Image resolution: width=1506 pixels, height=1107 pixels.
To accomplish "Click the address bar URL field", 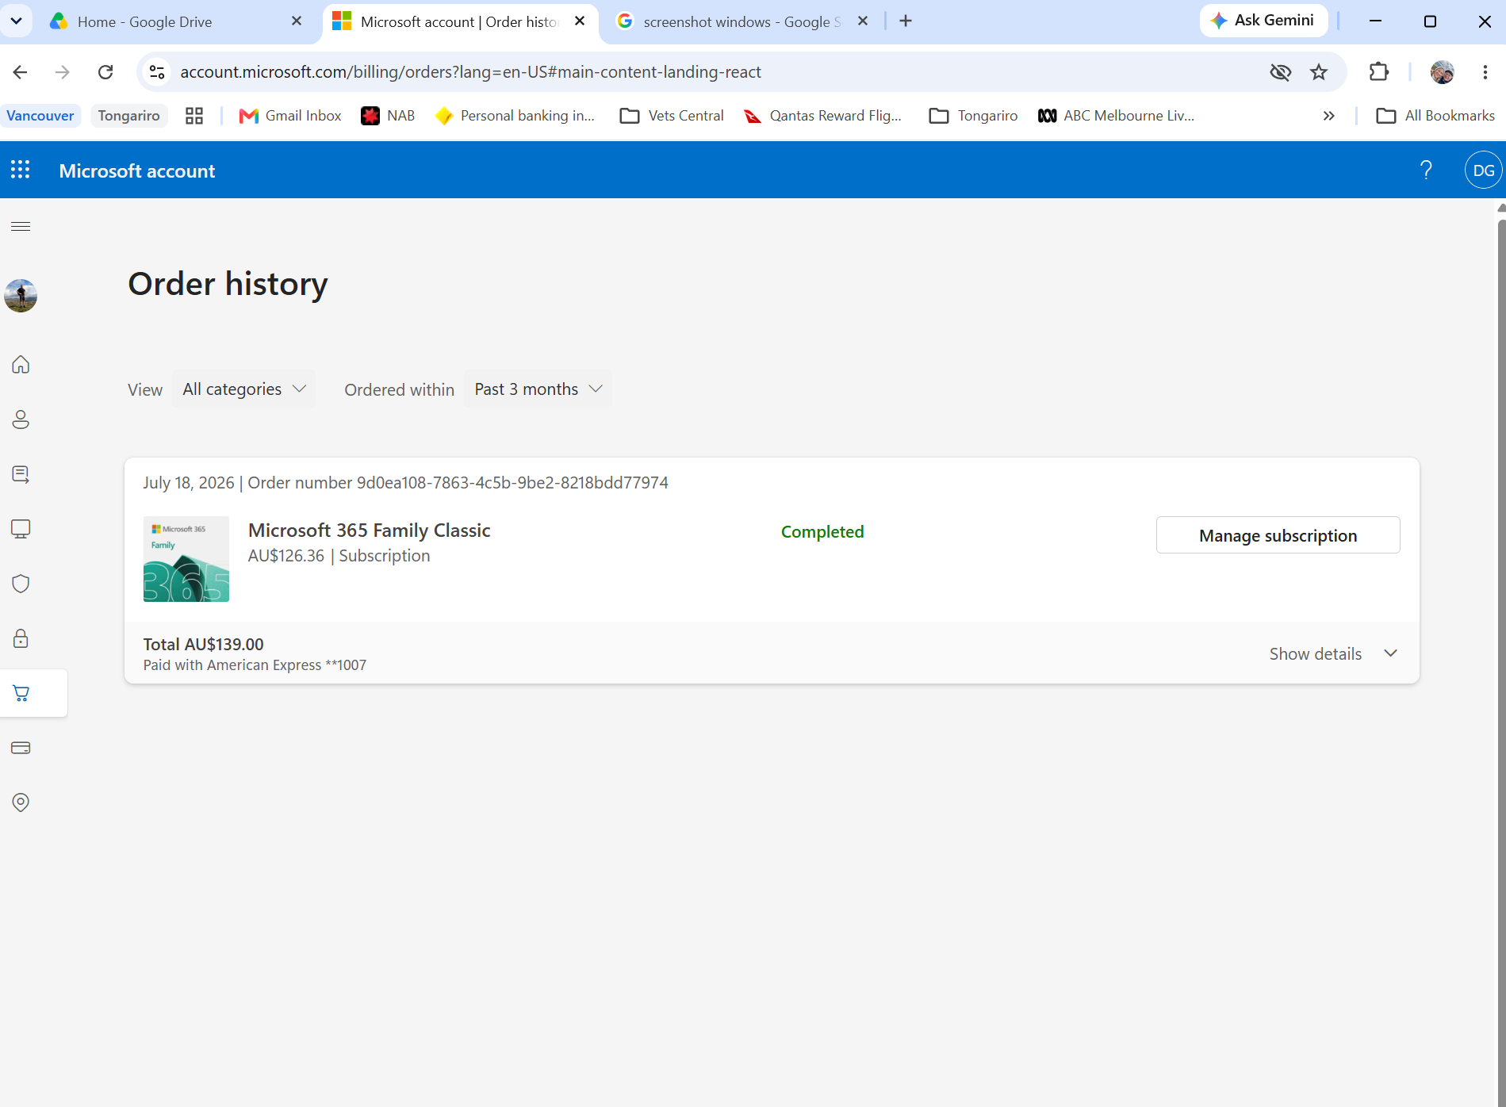I will pyautogui.click(x=714, y=72).
